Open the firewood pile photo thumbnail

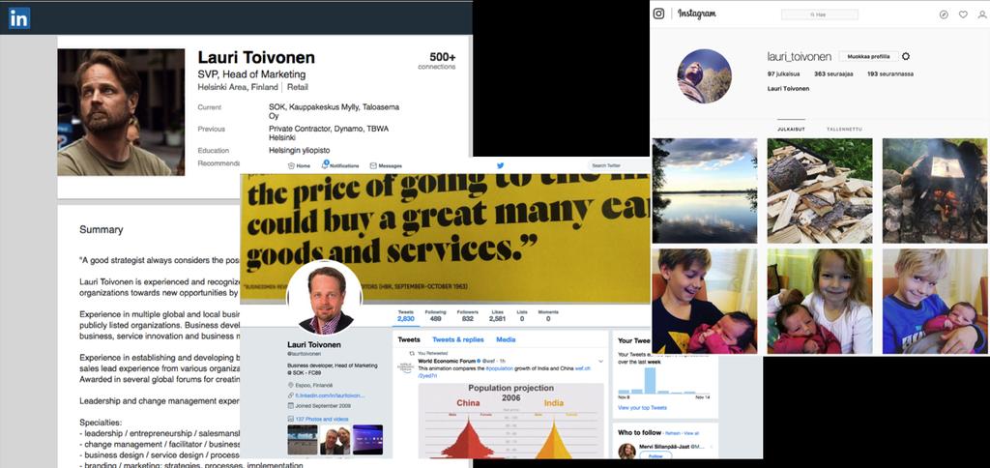(x=820, y=190)
